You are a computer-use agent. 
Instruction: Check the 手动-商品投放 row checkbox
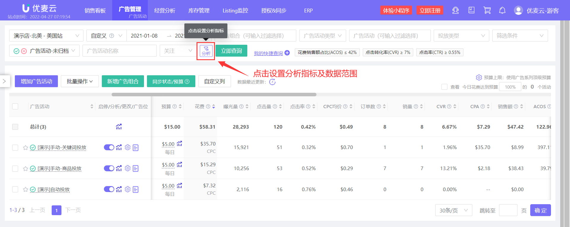tap(15, 169)
